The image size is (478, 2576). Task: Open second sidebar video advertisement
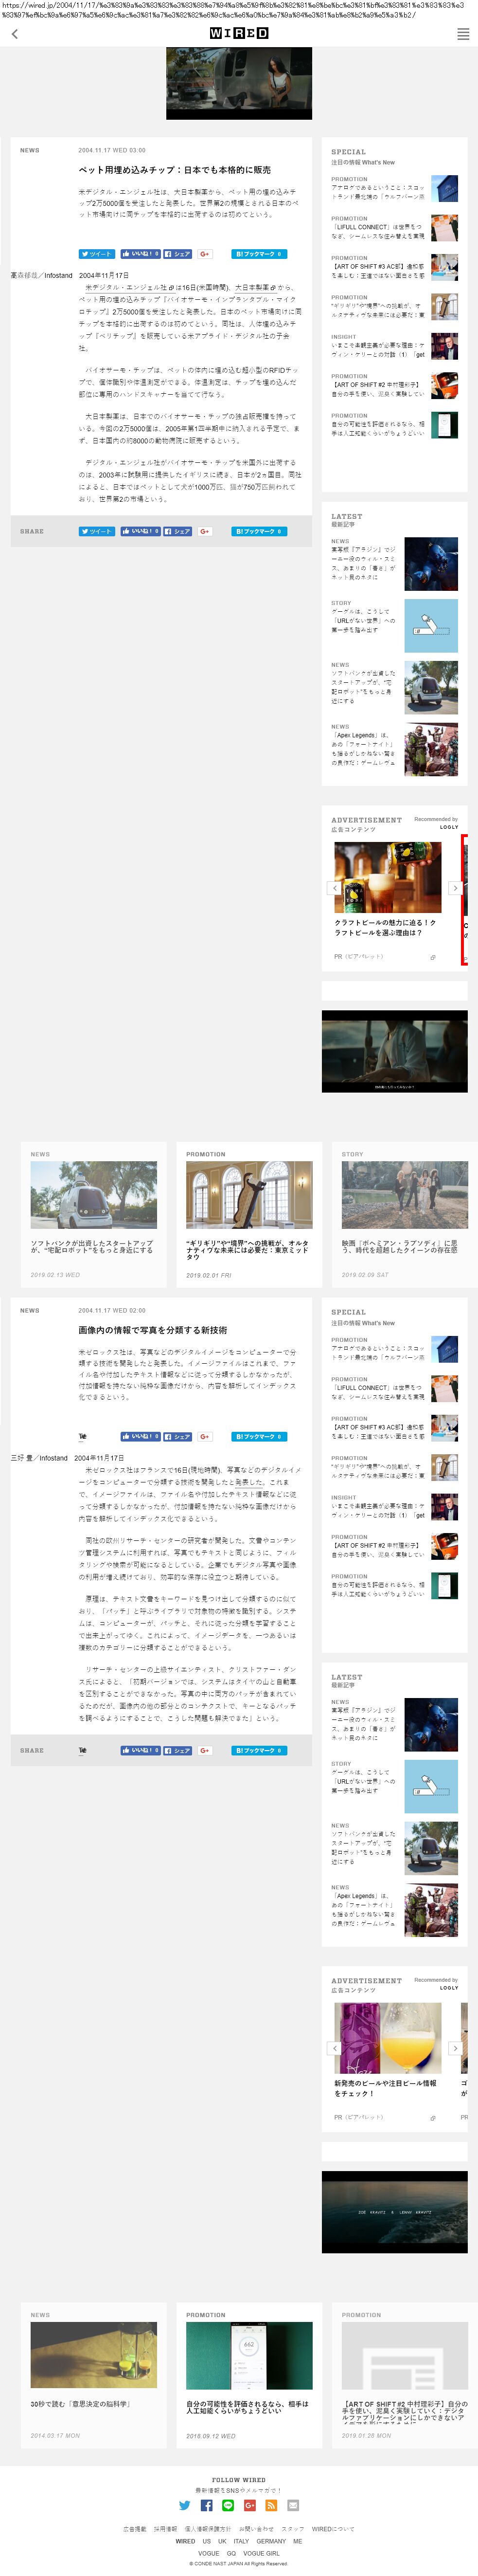(395, 2212)
